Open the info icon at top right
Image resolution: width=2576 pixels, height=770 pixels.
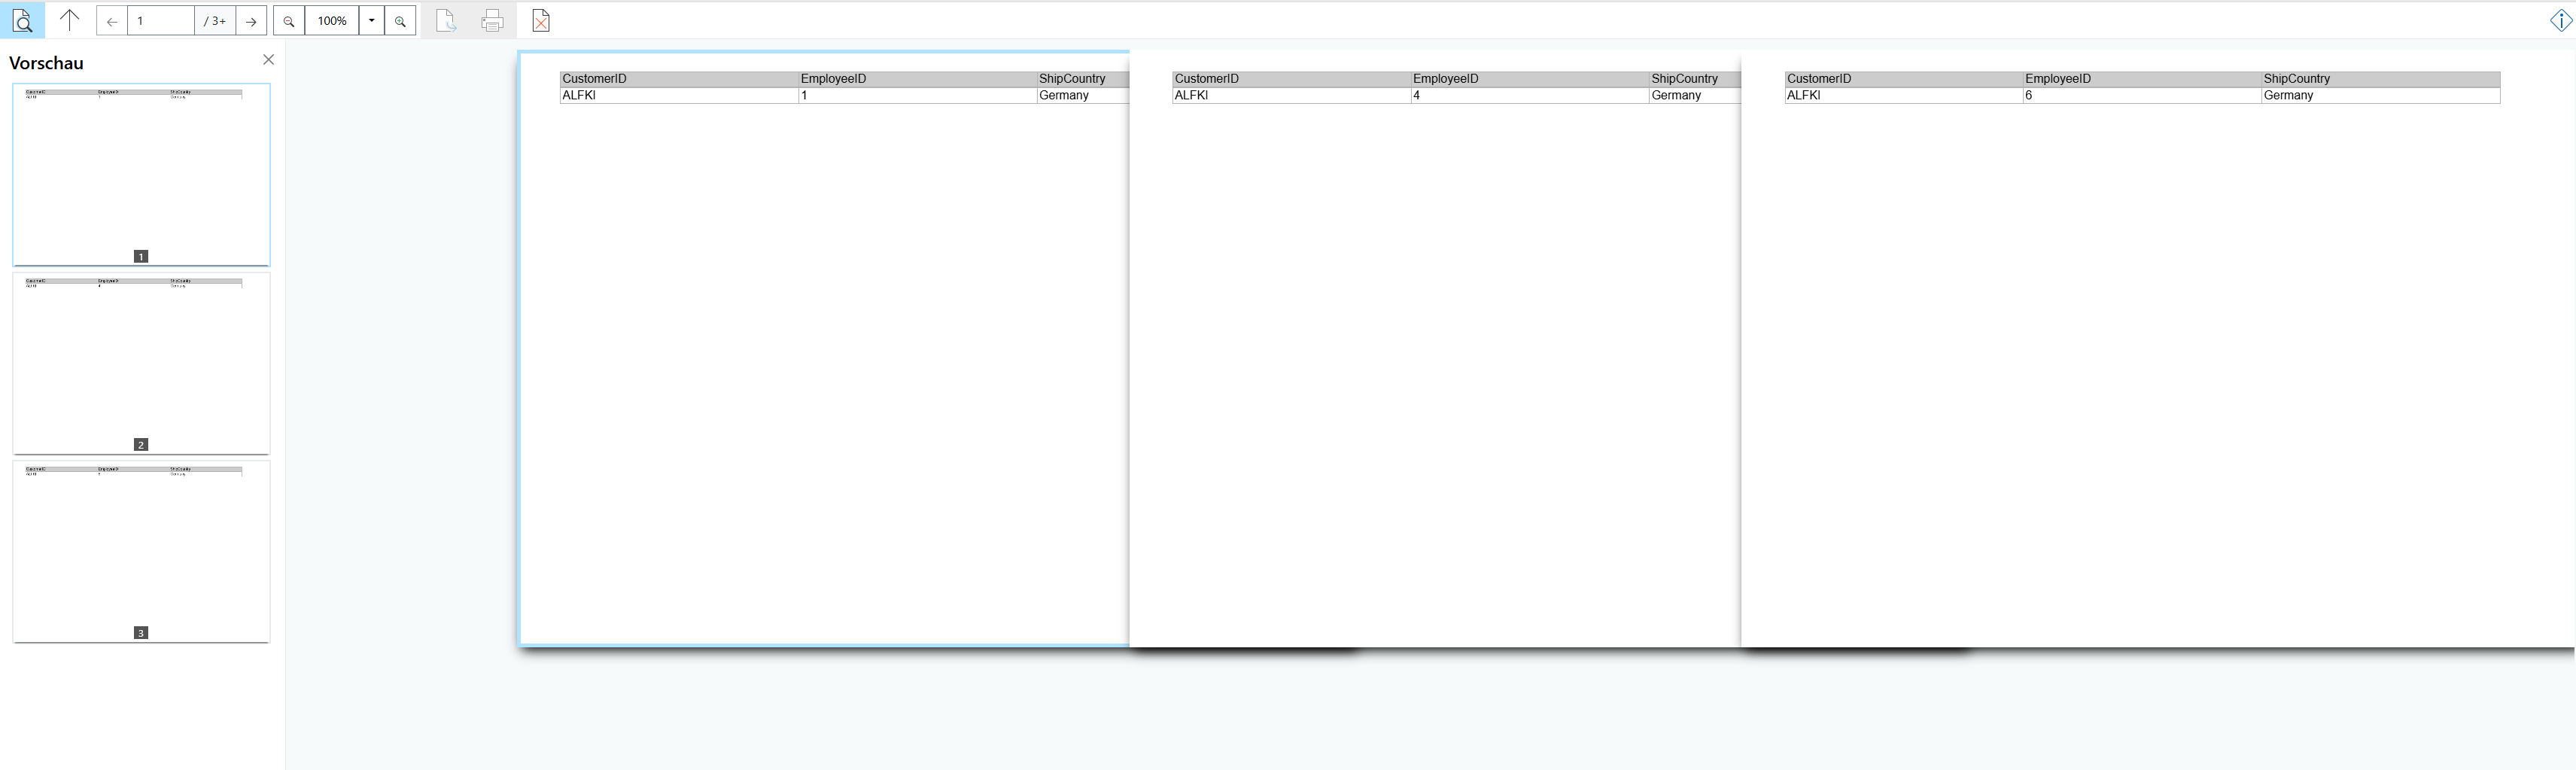(x=2560, y=20)
